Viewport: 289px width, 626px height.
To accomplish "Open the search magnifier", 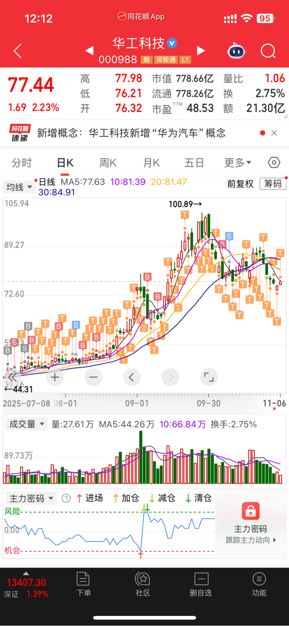I will click(268, 51).
